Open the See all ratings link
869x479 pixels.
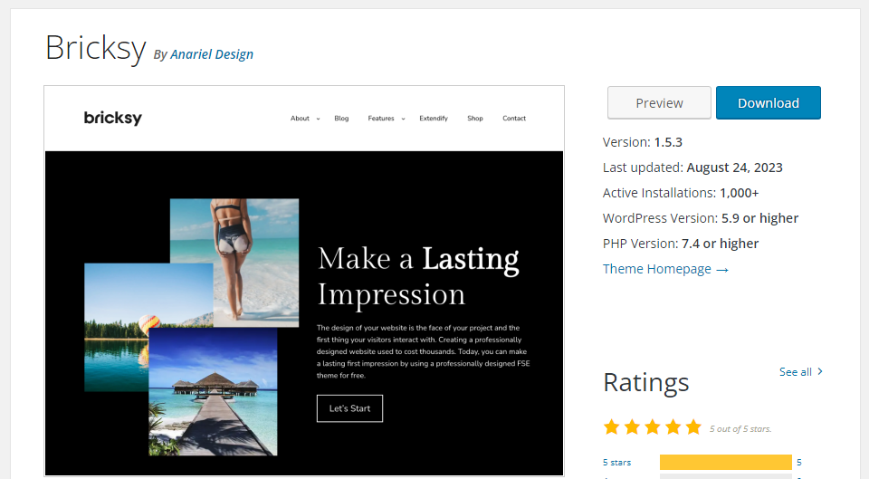coord(796,371)
